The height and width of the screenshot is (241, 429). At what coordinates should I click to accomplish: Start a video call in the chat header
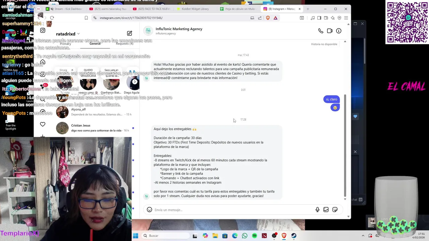(330, 31)
